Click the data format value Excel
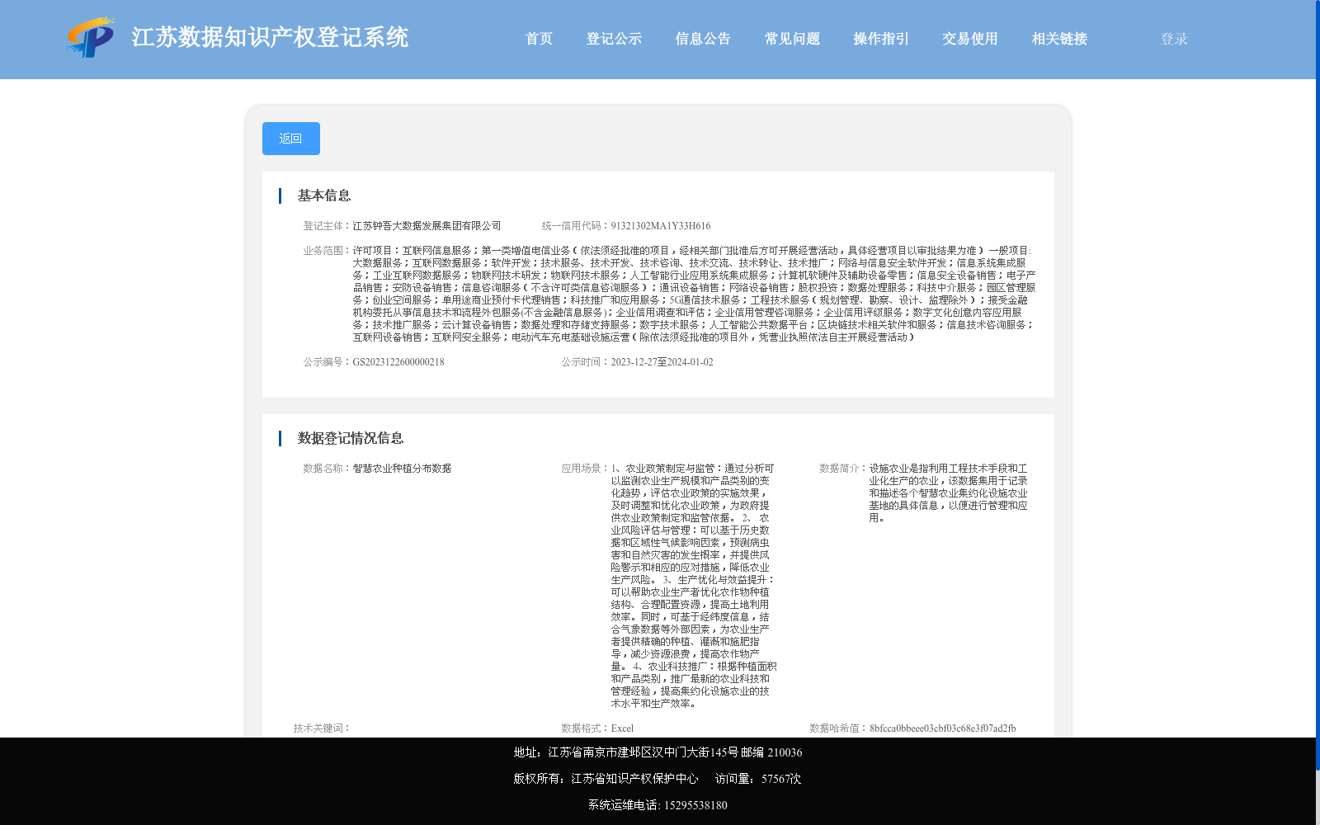The image size is (1320, 825). (622, 728)
